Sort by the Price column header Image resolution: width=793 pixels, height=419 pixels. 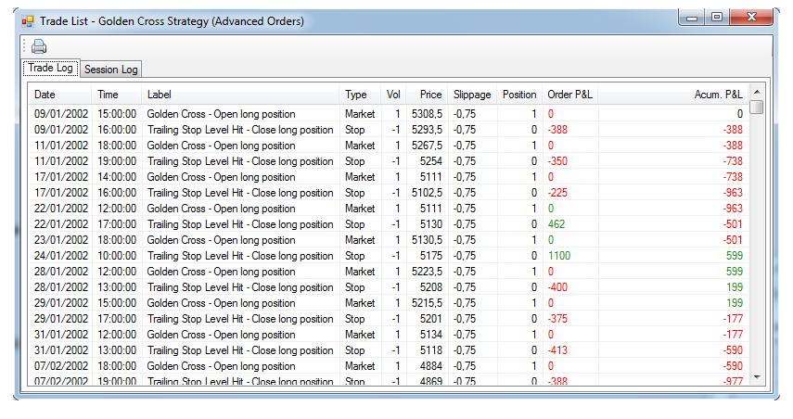coord(430,95)
